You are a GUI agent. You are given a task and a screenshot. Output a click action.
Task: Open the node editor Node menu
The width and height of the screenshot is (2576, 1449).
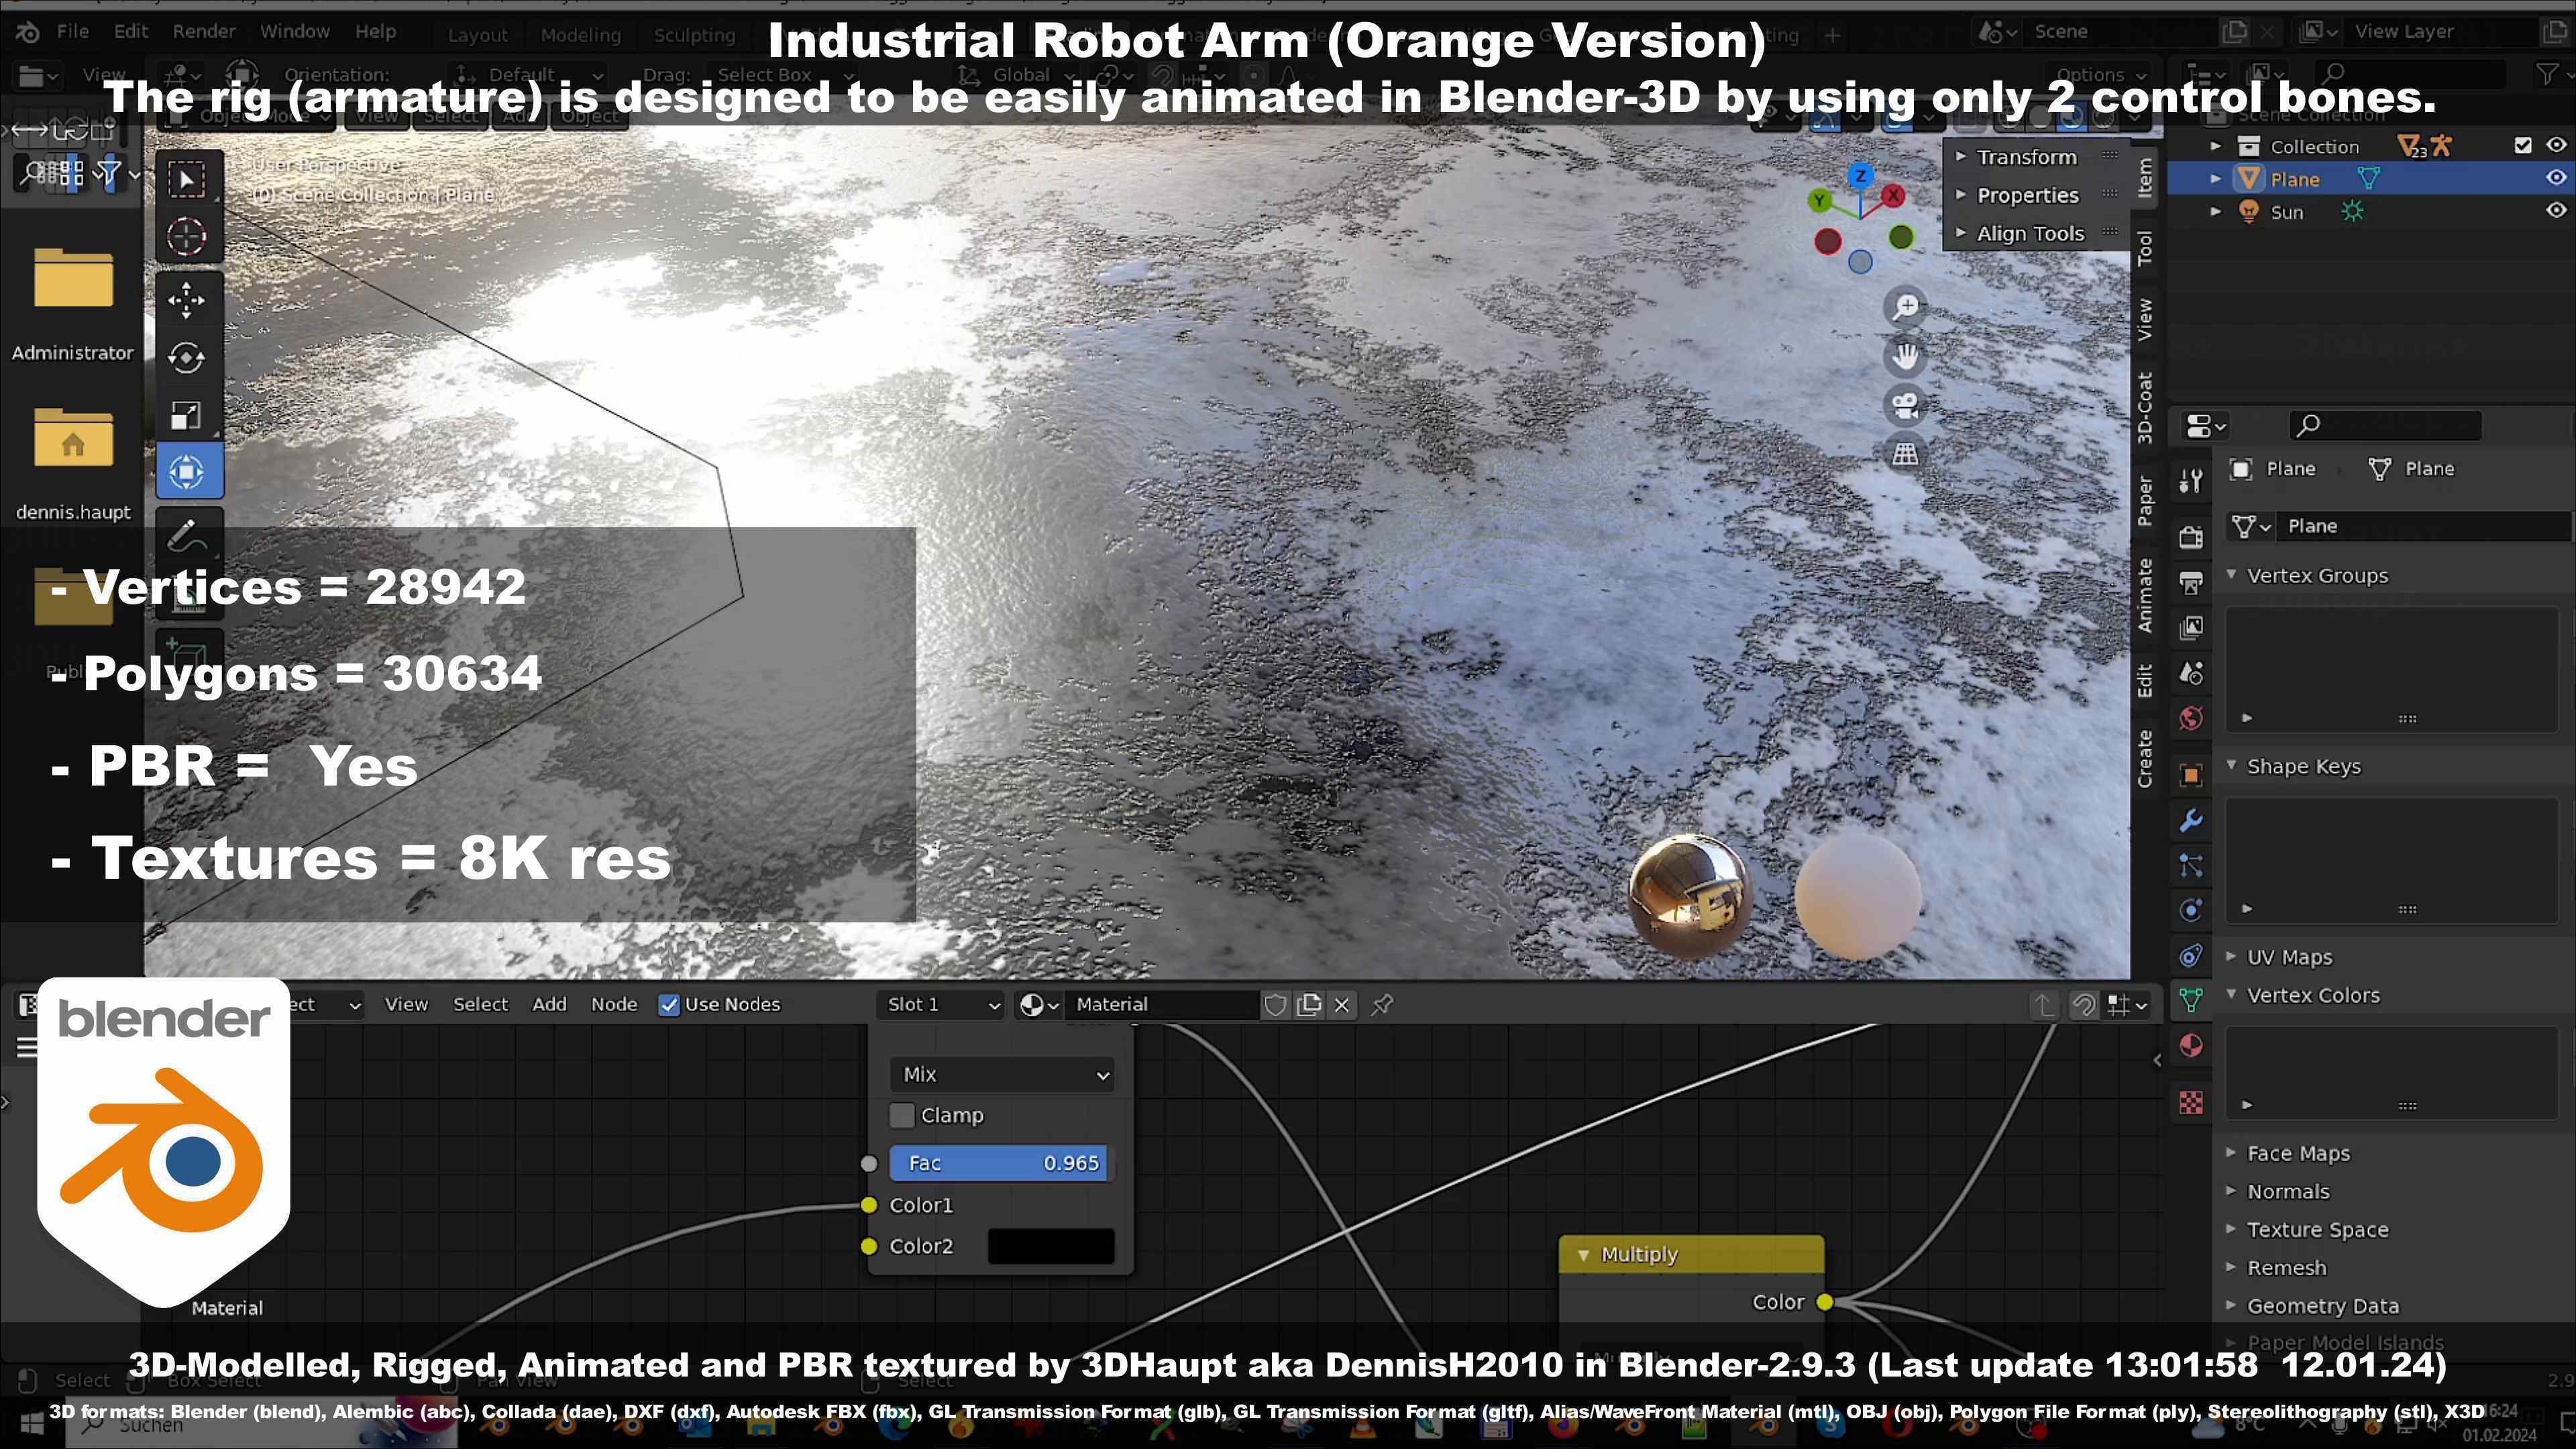(x=614, y=1005)
